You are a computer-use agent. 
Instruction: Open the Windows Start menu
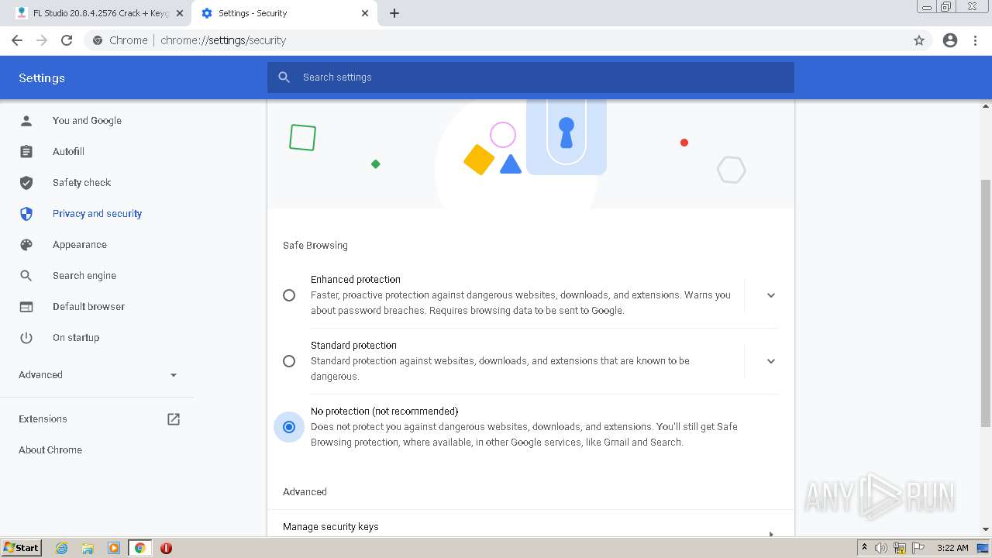point(22,548)
